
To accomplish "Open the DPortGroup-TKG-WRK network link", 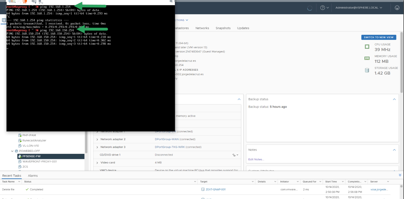I will coord(169,147).
